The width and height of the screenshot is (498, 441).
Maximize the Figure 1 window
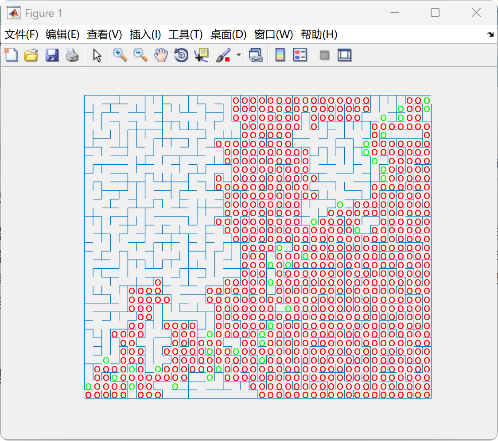pos(435,13)
